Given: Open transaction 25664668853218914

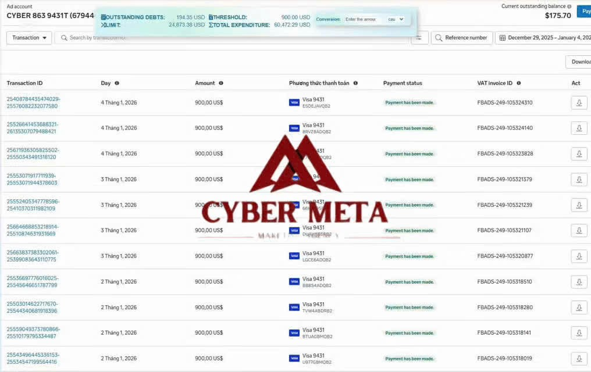Looking at the screenshot, I should [33, 230].
